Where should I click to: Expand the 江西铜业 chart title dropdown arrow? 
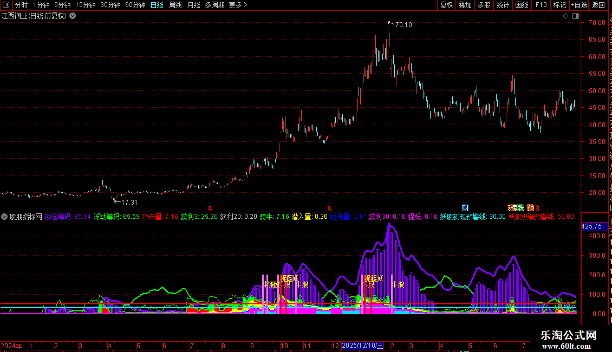click(x=73, y=16)
